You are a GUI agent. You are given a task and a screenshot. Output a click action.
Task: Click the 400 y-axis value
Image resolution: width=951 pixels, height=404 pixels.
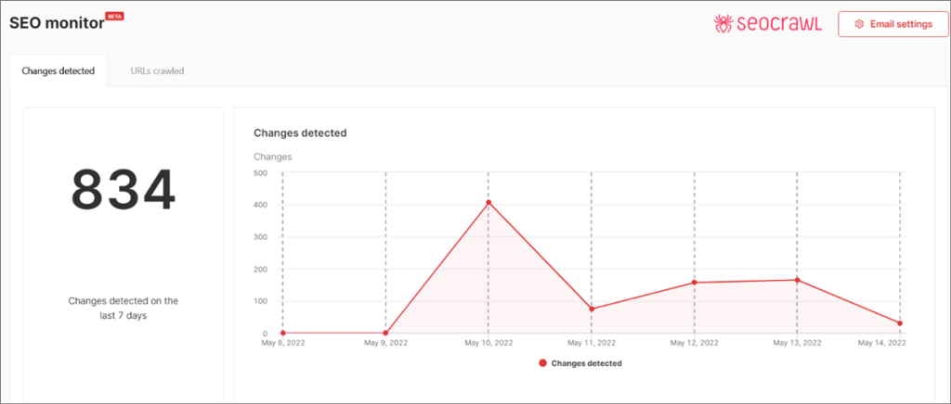pyautogui.click(x=261, y=205)
